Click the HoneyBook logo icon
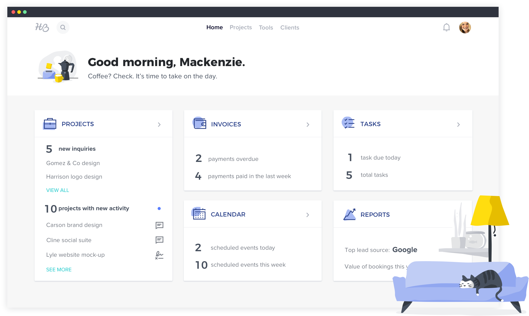The height and width of the screenshot is (316, 529). pyautogui.click(x=42, y=27)
